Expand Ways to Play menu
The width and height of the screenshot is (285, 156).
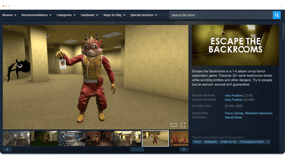[114, 15]
